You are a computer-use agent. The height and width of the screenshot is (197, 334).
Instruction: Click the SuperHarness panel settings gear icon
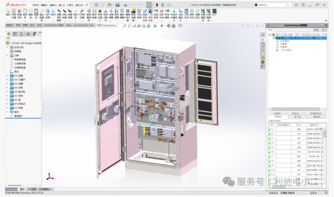322,25
